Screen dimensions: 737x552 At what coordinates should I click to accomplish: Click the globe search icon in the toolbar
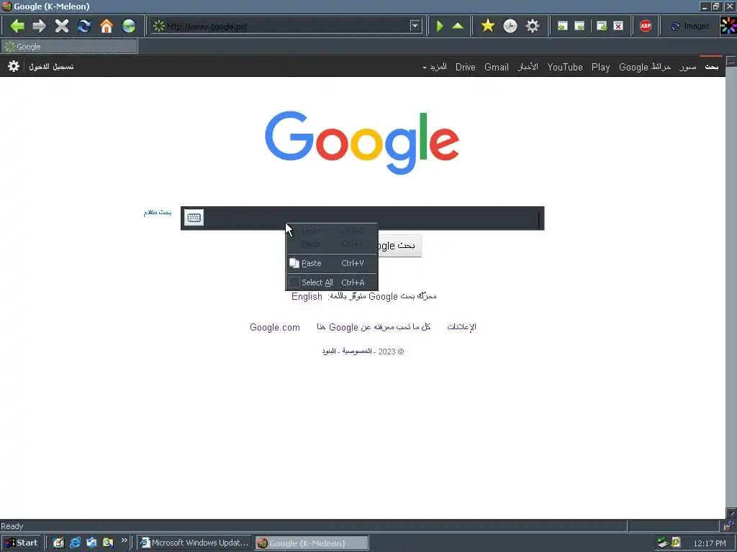pos(129,26)
